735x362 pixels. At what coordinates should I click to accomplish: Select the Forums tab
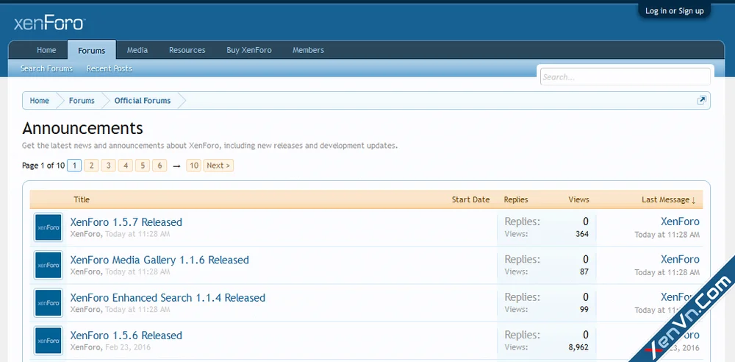coord(91,50)
